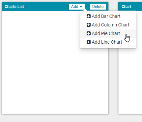Click the caret arrow on the Add button

pos(81,7)
